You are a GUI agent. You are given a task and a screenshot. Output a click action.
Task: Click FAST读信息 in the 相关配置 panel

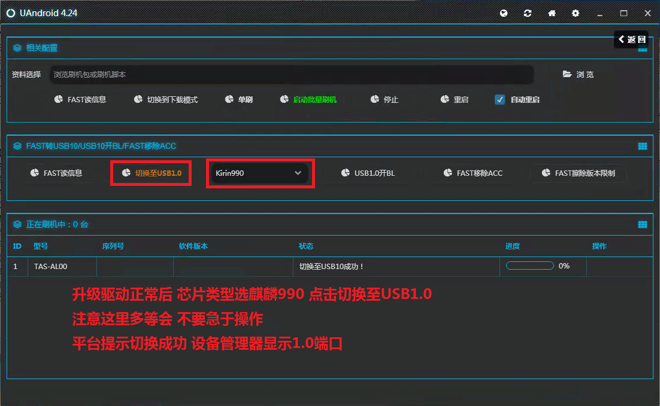point(80,100)
